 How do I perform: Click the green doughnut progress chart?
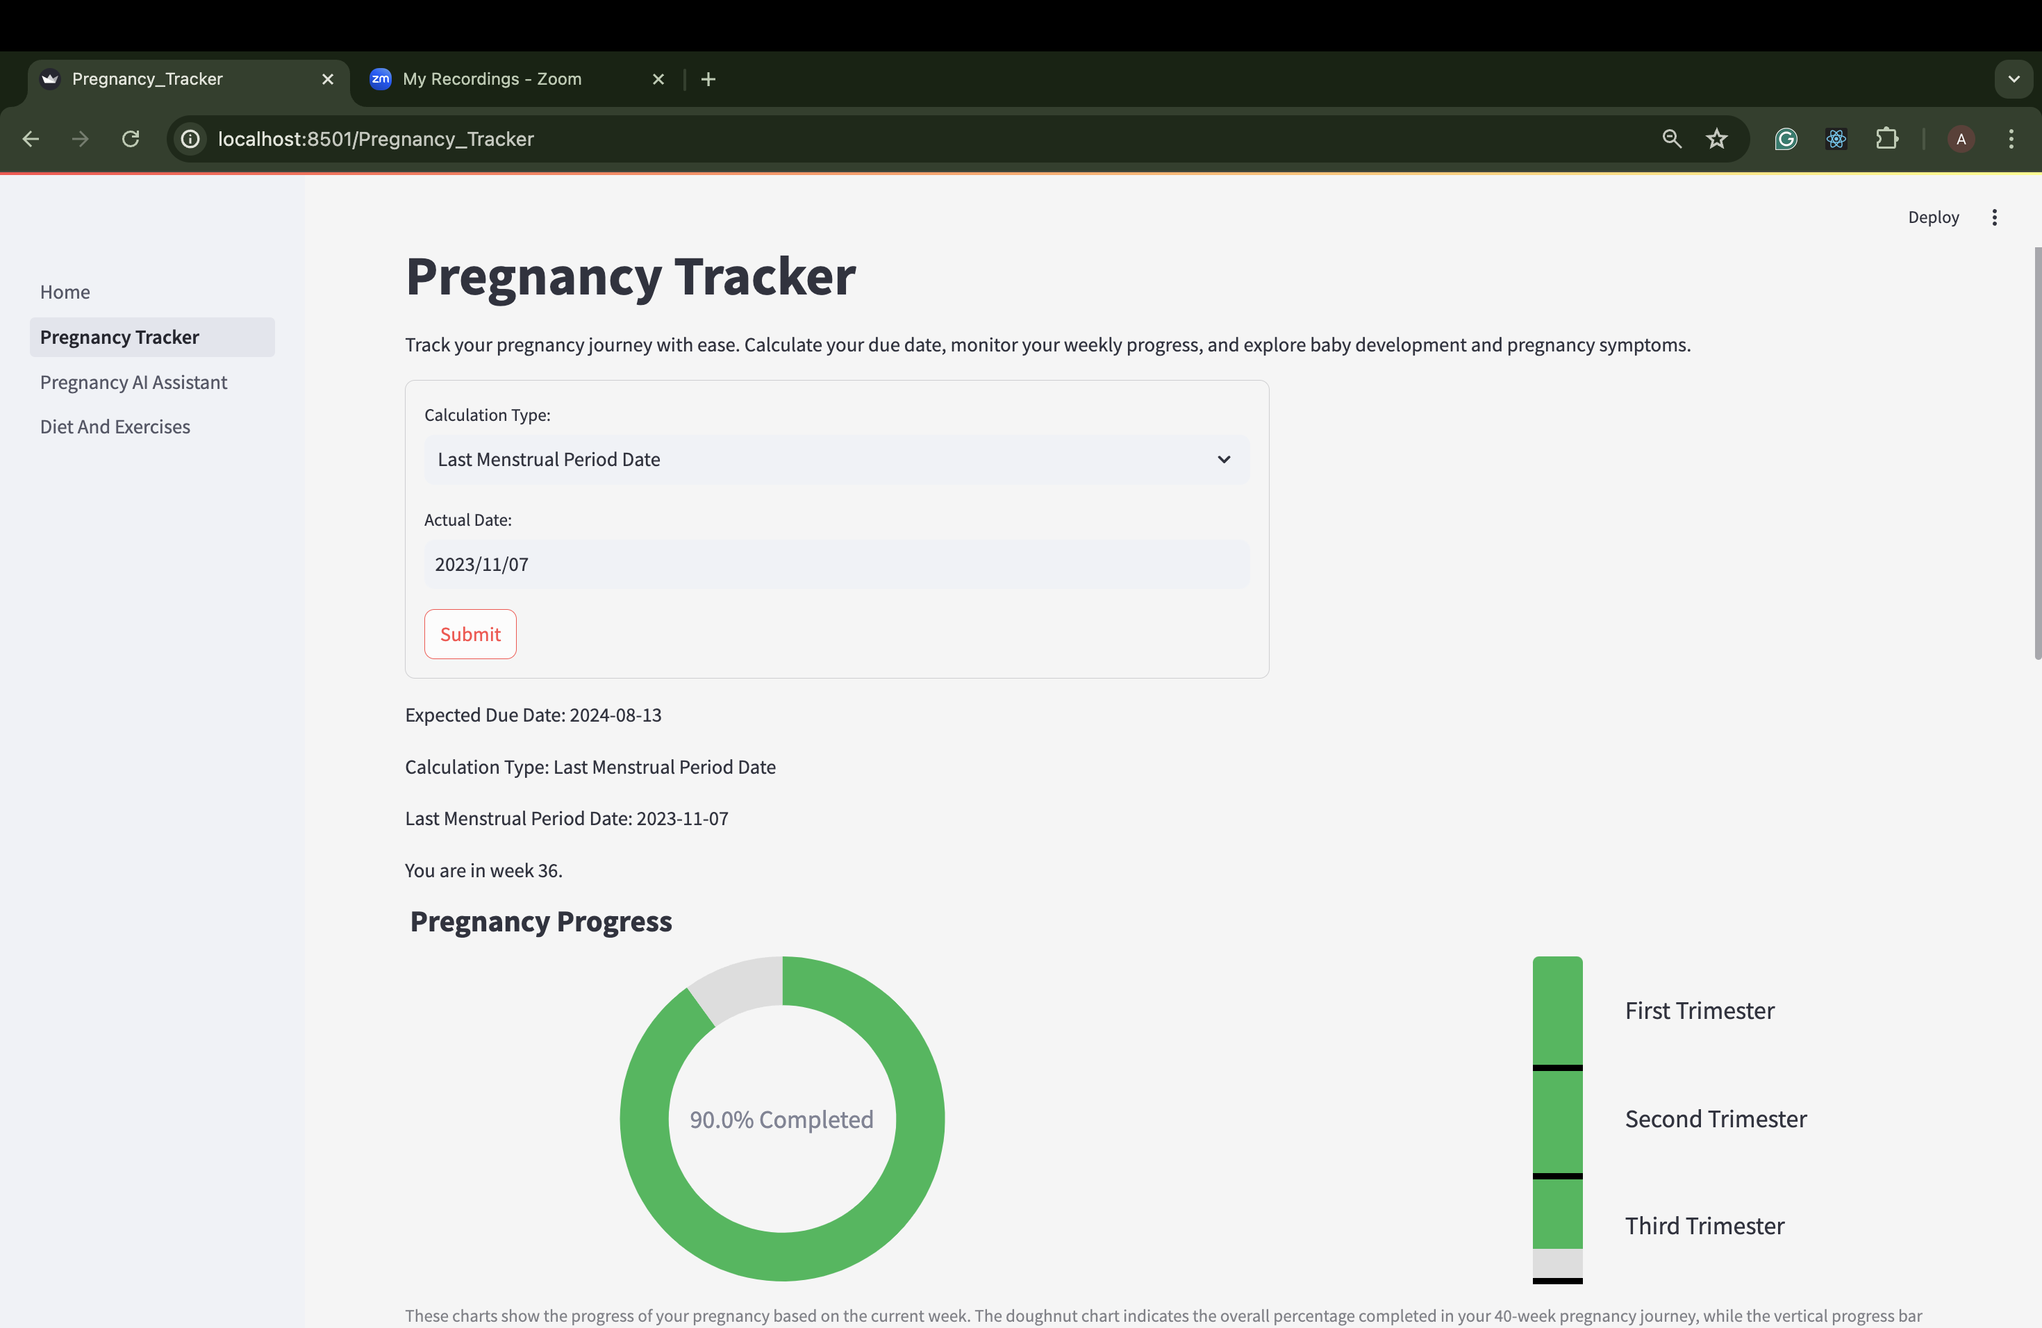920,1120
